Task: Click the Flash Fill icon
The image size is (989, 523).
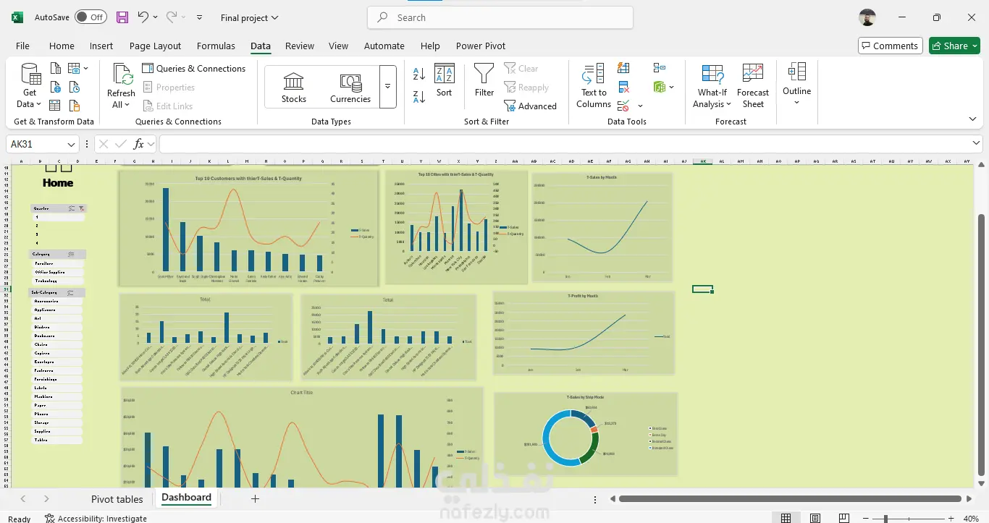Action: [x=623, y=68]
